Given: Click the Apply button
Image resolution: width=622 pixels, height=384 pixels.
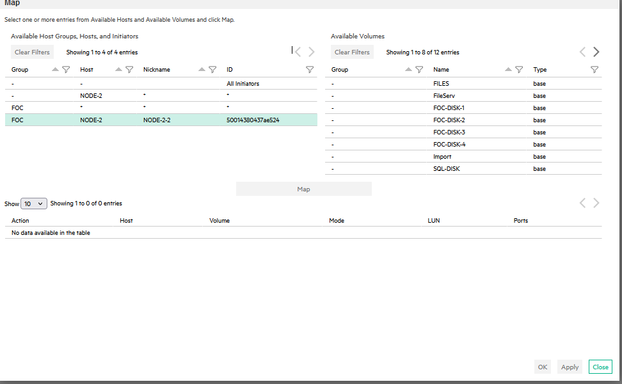Looking at the screenshot, I should click(x=570, y=367).
